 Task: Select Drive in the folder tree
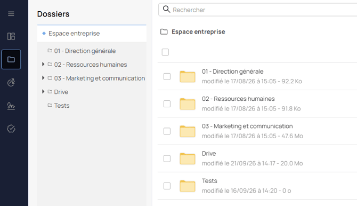click(x=61, y=92)
